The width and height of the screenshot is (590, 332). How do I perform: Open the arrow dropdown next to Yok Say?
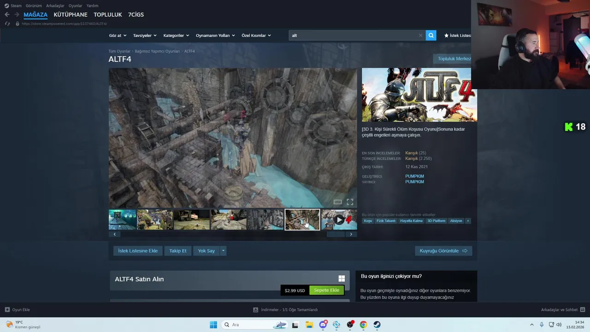[x=223, y=251]
